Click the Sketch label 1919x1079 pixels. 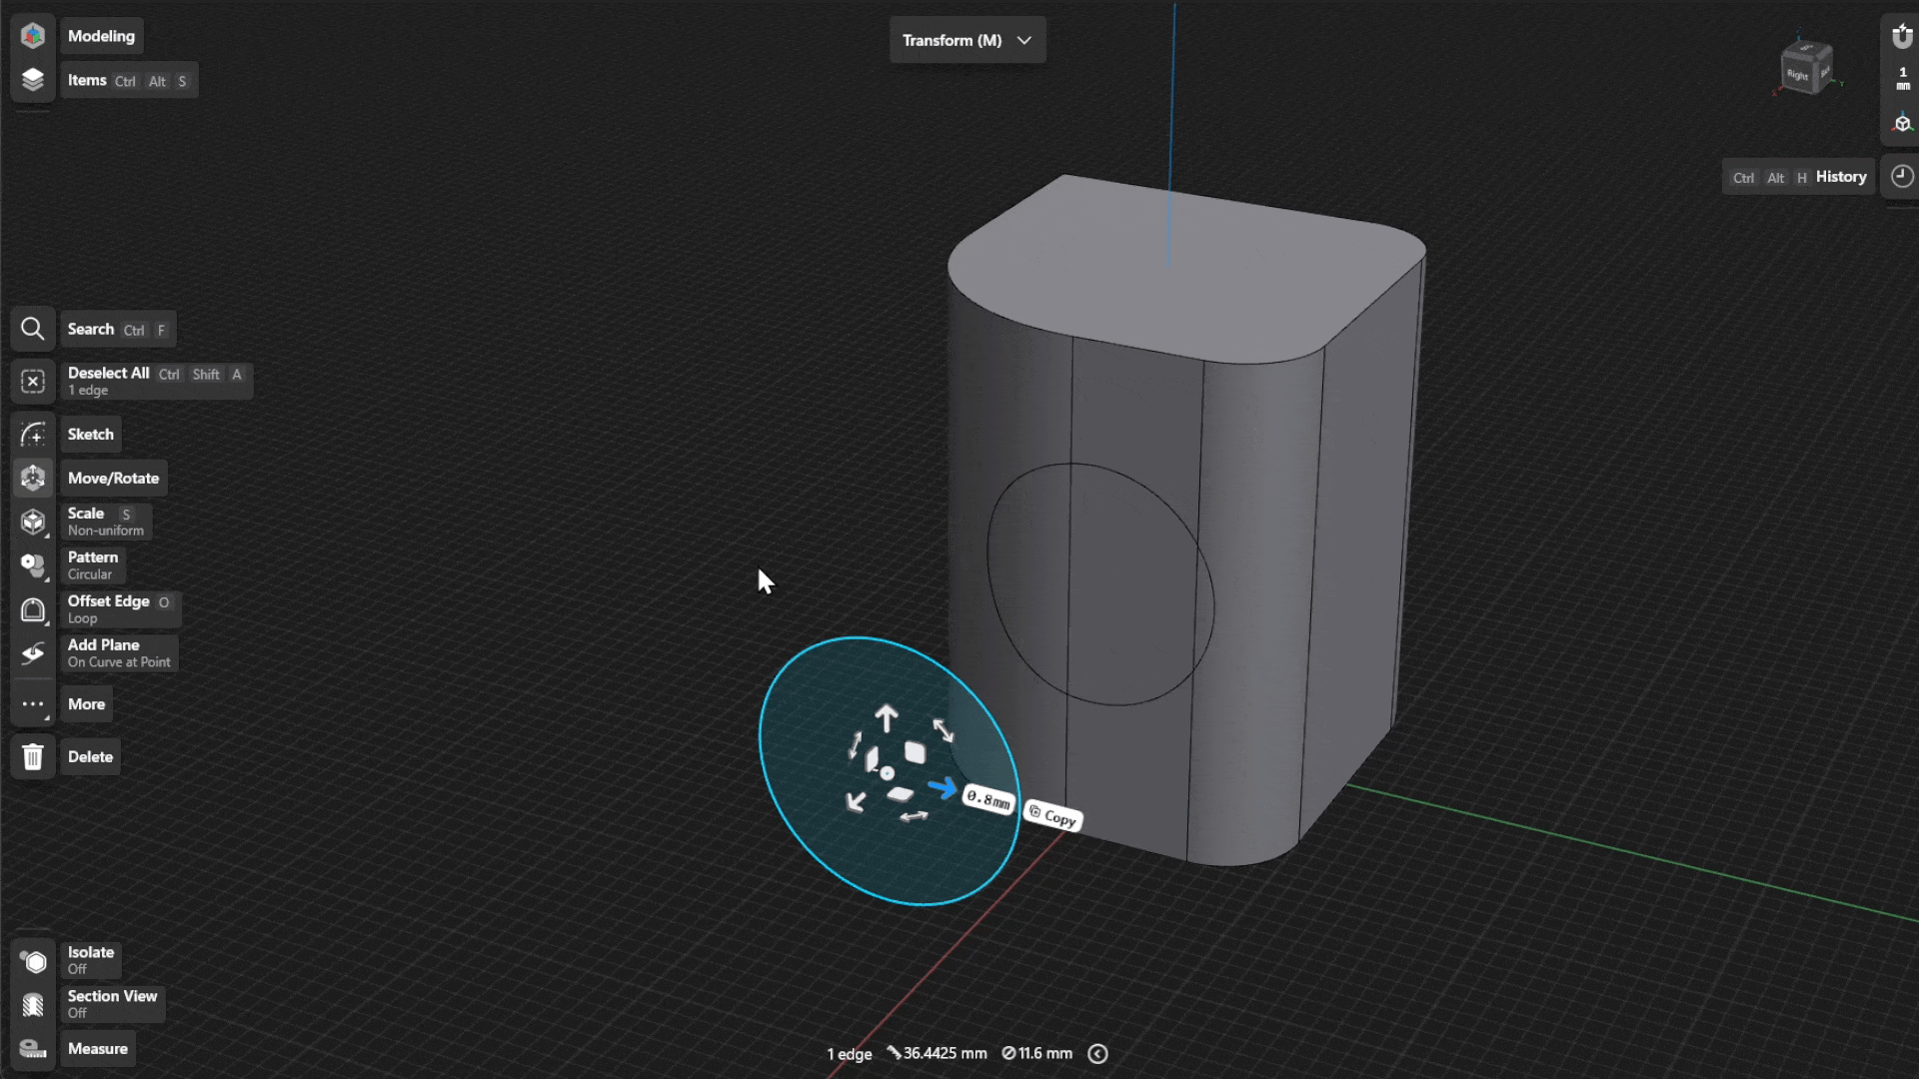pos(90,435)
